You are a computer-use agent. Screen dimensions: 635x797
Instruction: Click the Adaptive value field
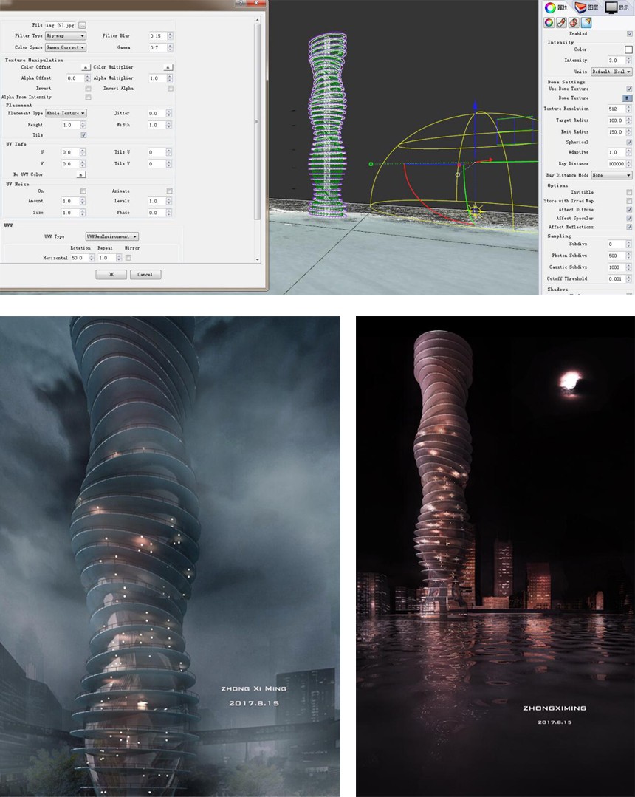click(617, 152)
